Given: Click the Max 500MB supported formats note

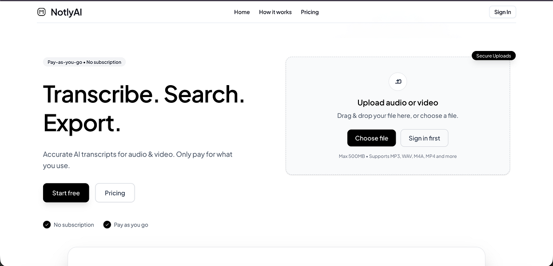Looking at the screenshot, I should pyautogui.click(x=398, y=156).
